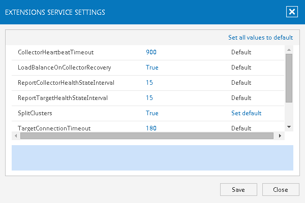Image resolution: width=305 pixels, height=203 pixels.
Task: Click Set all values to default
Action: click(x=260, y=38)
